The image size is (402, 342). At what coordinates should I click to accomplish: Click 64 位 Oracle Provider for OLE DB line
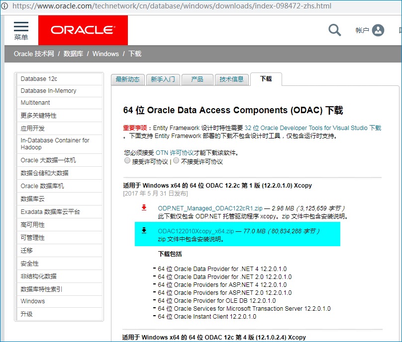point(216,301)
